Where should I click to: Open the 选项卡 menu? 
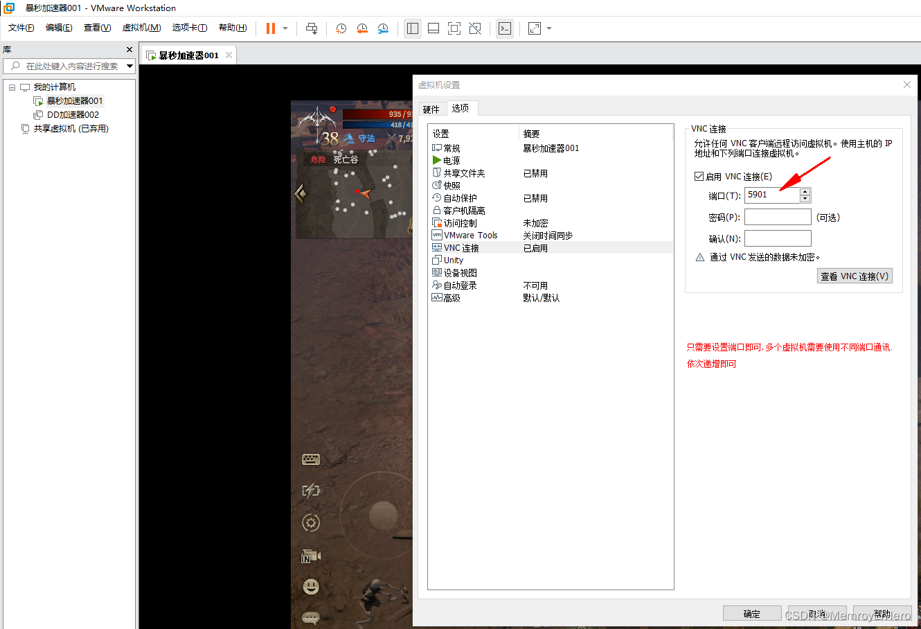pos(189,28)
